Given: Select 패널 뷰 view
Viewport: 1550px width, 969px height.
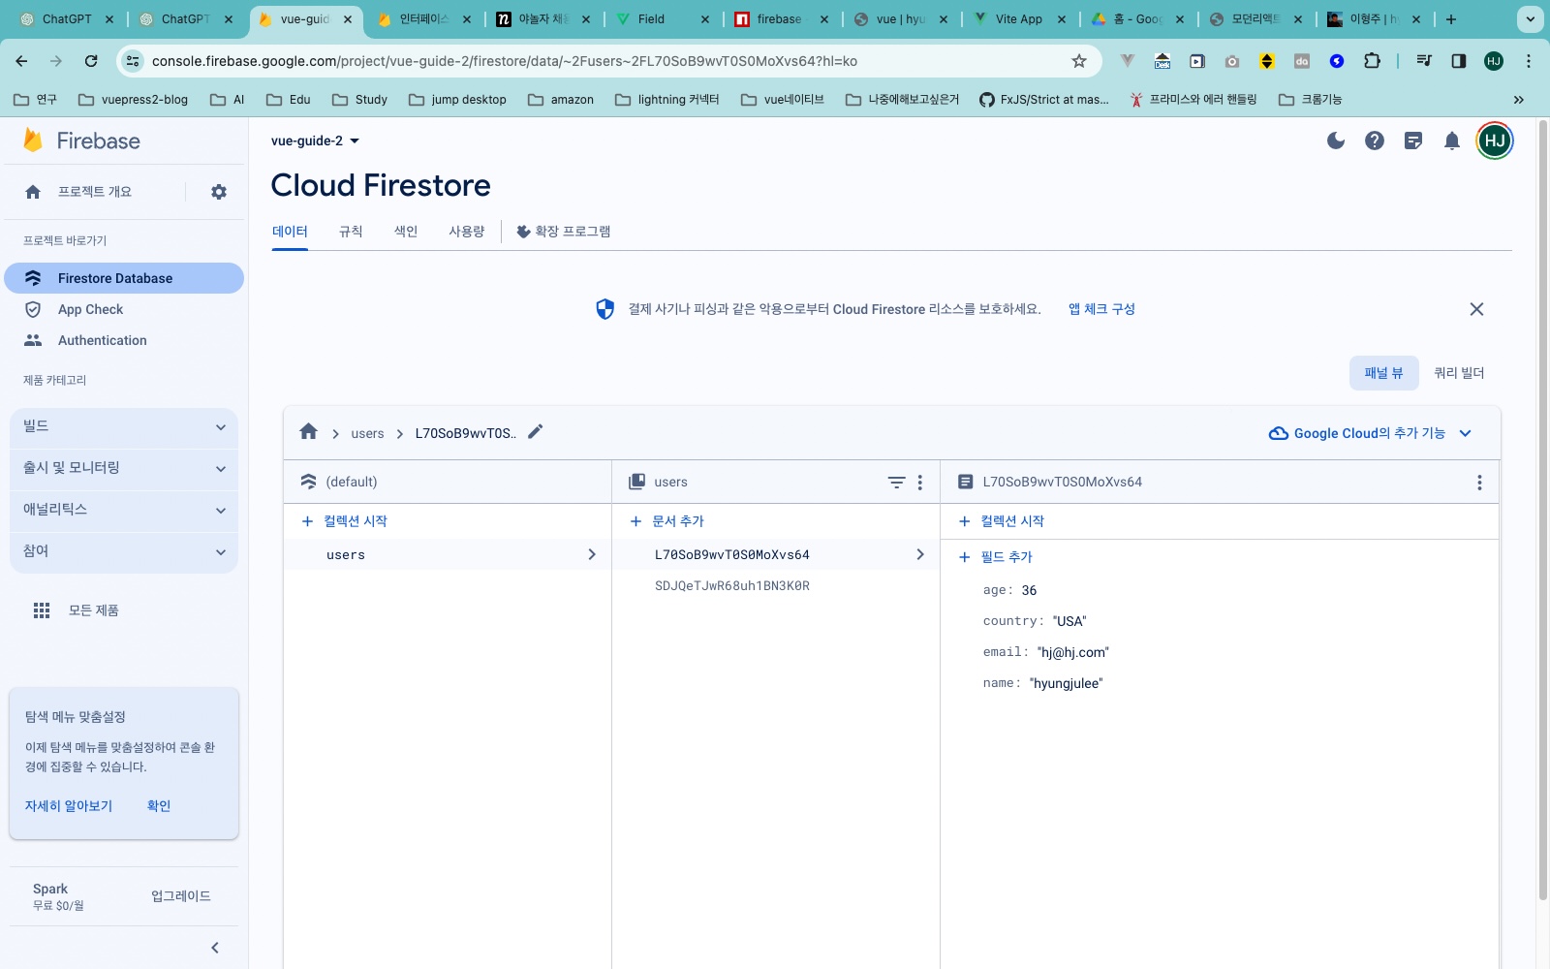Looking at the screenshot, I should point(1383,373).
